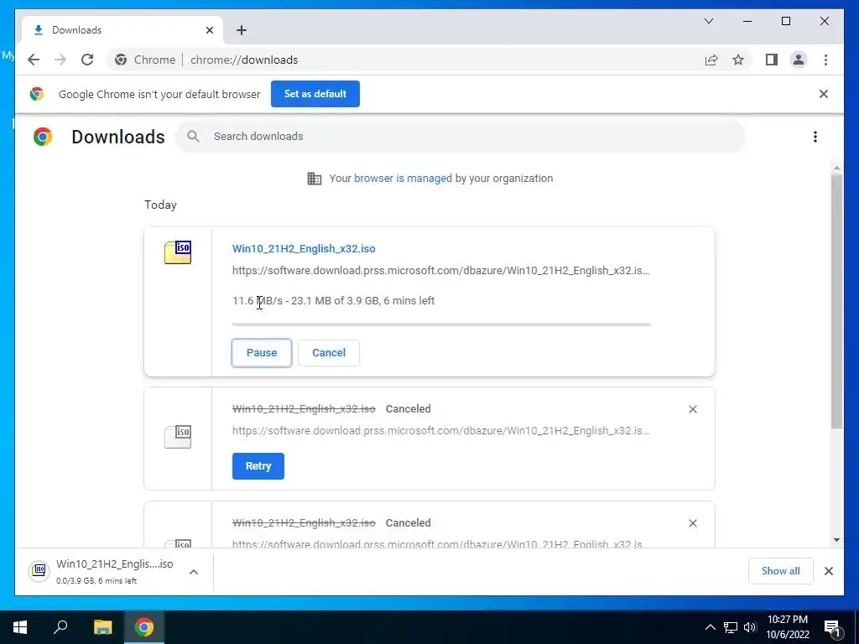Select the Downloads tab
The height and width of the screenshot is (644, 859).
coord(122,30)
